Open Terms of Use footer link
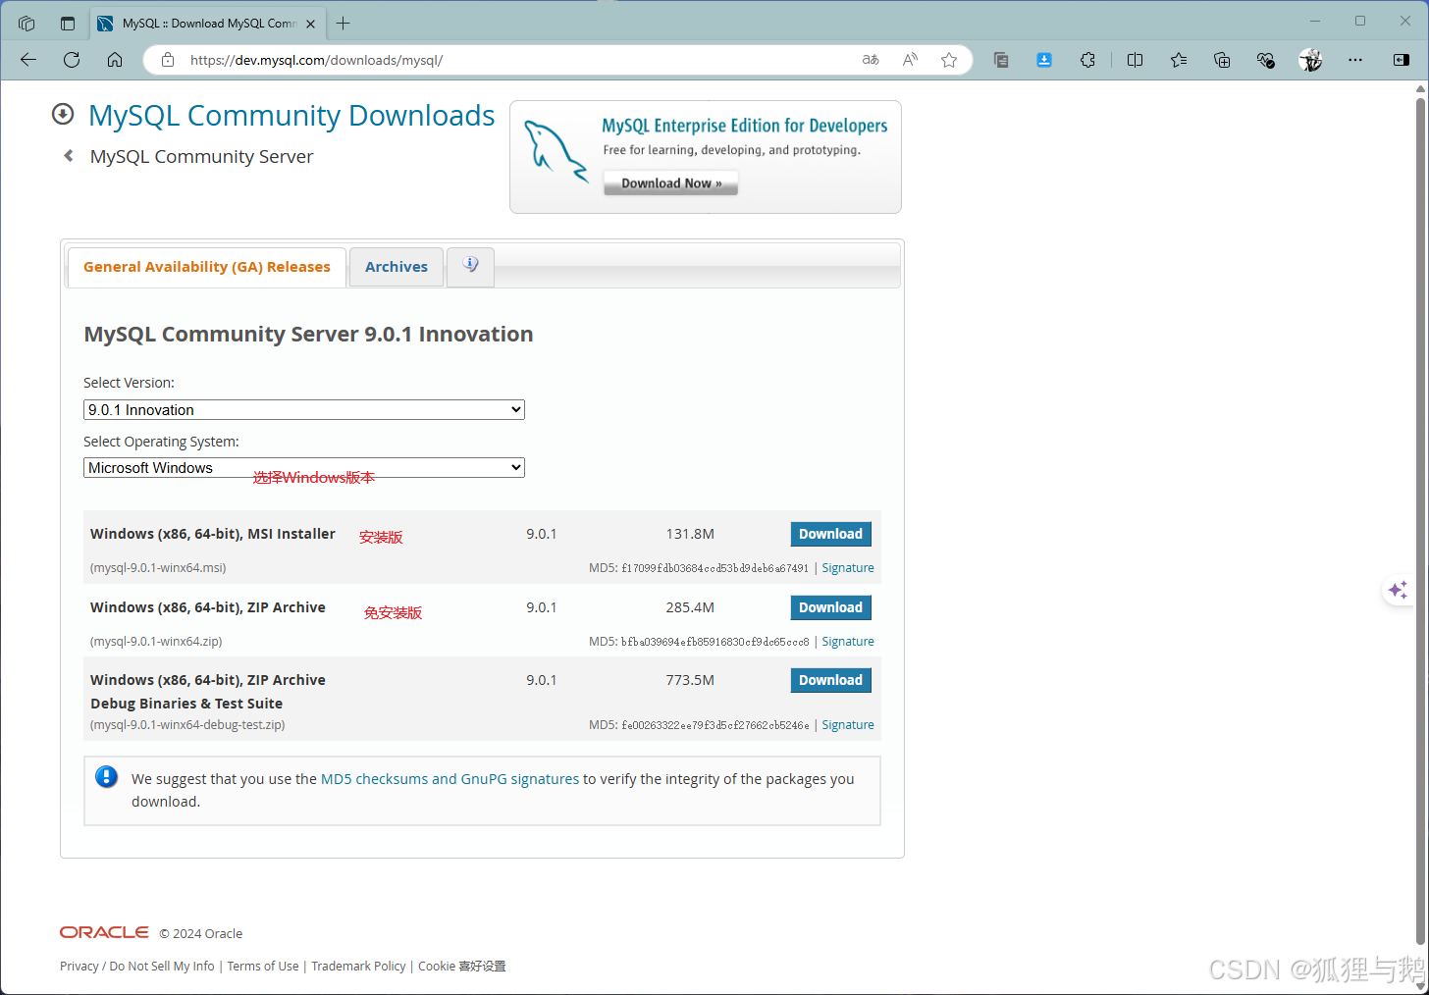Screen dimensions: 1429x995 click(x=263, y=967)
